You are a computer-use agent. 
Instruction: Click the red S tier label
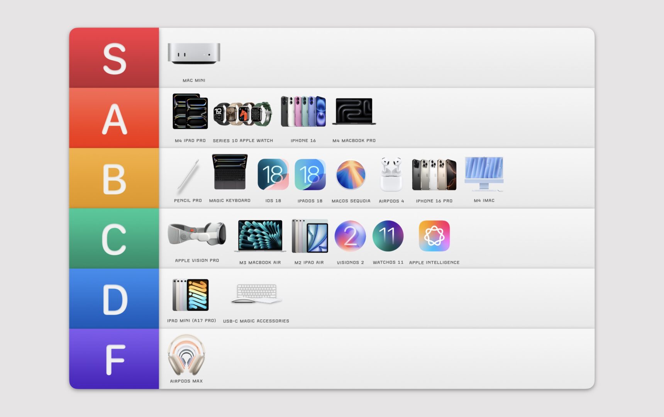click(x=114, y=58)
